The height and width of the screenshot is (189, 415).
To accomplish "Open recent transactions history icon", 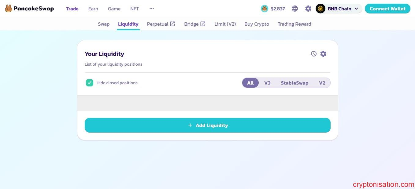I will tap(313, 54).
